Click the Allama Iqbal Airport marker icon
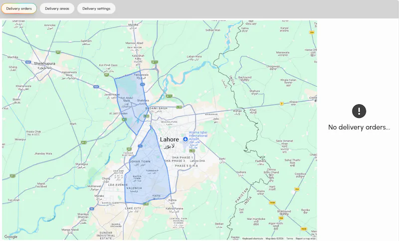The height and width of the screenshot is (241, 399). tap(186, 139)
